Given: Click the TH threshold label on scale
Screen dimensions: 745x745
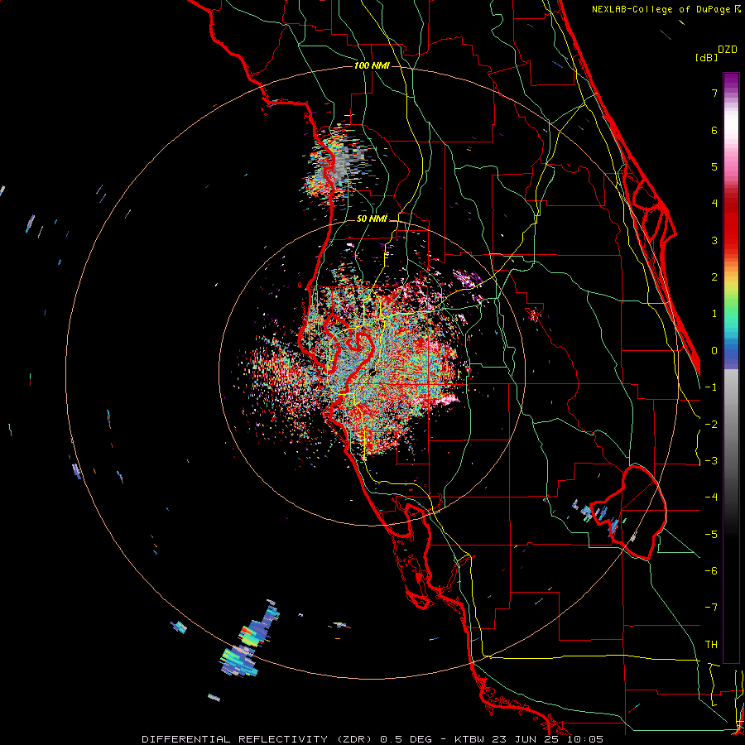Looking at the screenshot, I should coord(711,645).
